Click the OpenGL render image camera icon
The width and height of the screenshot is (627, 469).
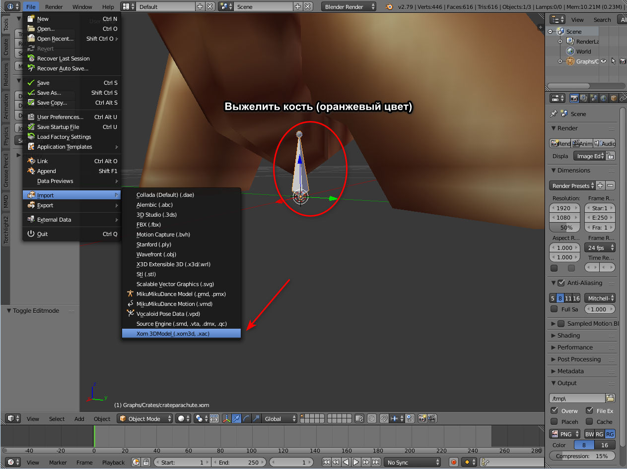[422, 418]
